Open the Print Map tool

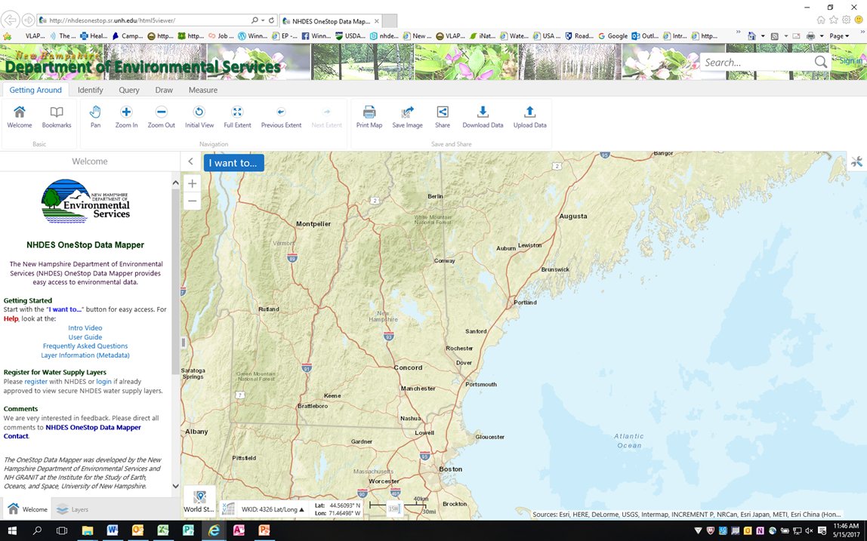369,117
